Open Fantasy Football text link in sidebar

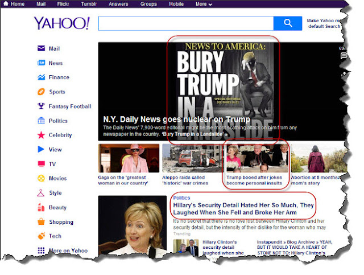pos(70,106)
